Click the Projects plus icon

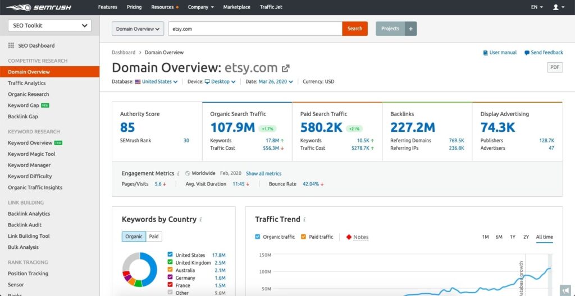(x=410, y=29)
